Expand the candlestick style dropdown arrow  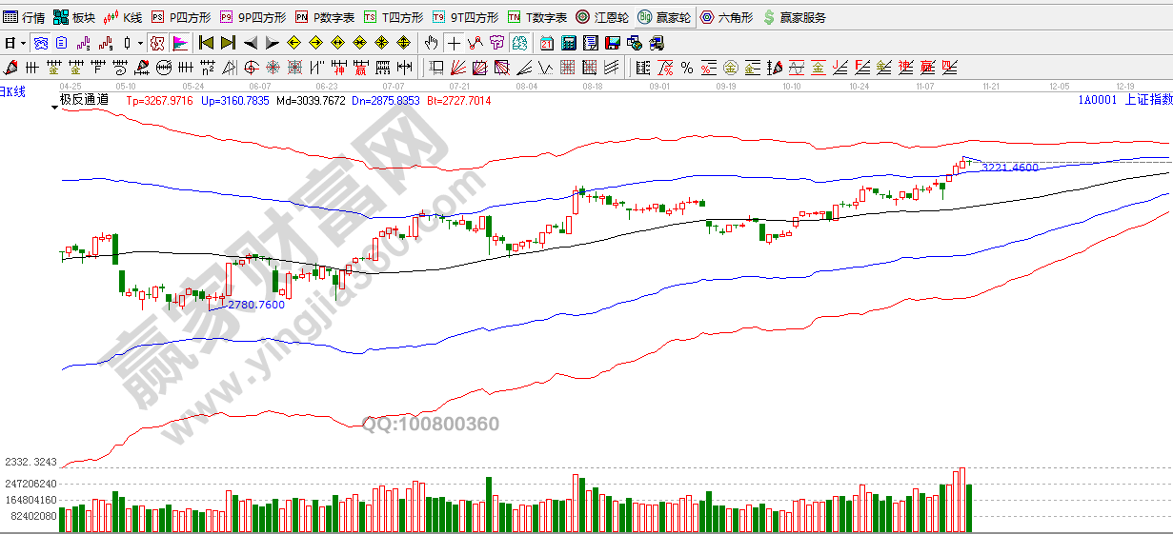pos(140,43)
